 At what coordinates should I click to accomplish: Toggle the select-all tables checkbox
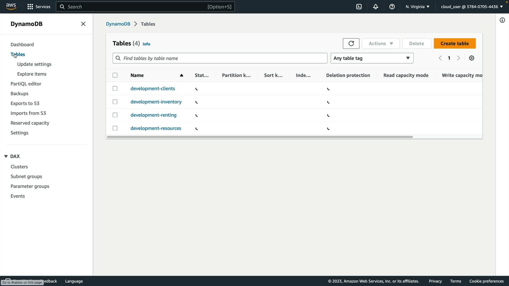[x=115, y=75]
